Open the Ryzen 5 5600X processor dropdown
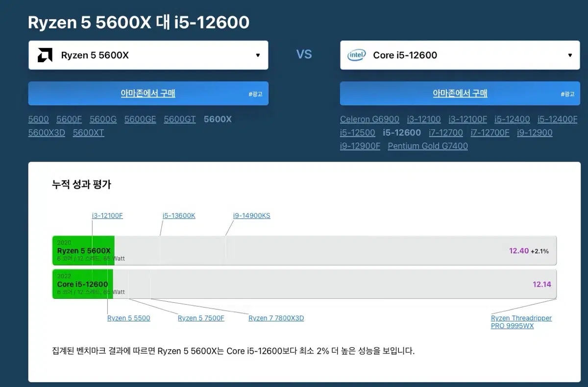 pyautogui.click(x=148, y=55)
